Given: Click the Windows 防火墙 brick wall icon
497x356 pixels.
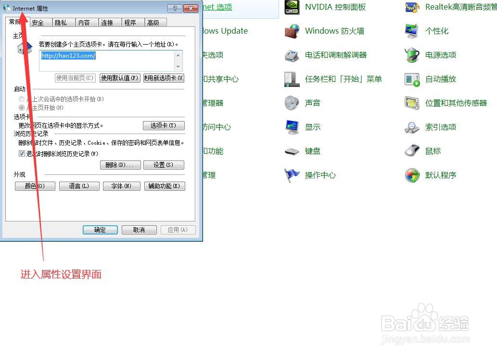Looking at the screenshot, I should [292, 31].
